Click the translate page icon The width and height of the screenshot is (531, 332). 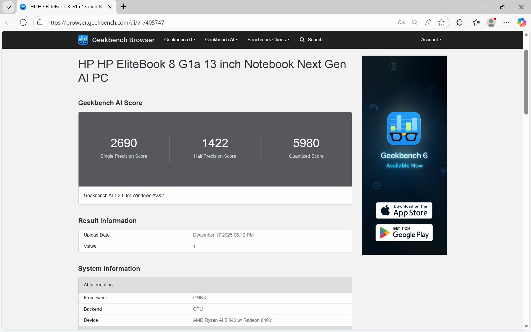[401, 22]
